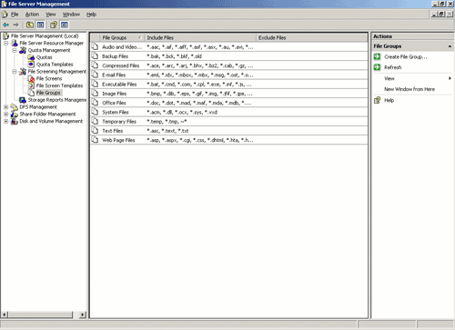This screenshot has height=330, width=455.
Task: Click the title bar system menu icon
Action: click(x=4, y=4)
